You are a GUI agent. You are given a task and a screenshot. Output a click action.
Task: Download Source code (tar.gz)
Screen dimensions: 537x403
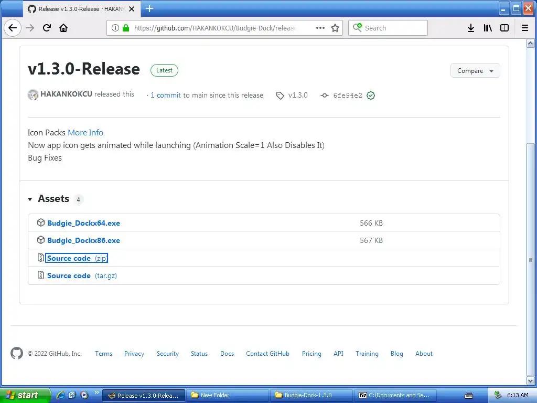click(82, 275)
